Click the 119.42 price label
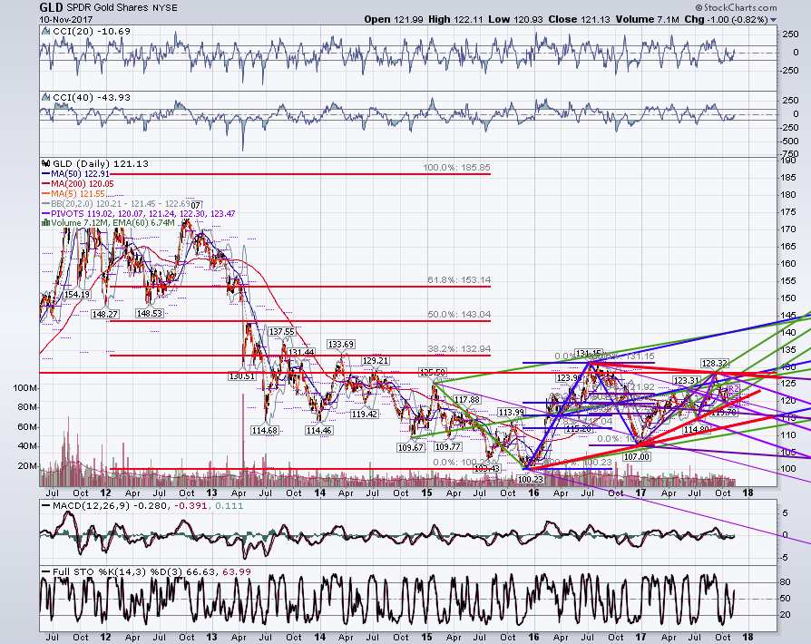Image resolution: width=811 pixels, height=644 pixels. (364, 414)
